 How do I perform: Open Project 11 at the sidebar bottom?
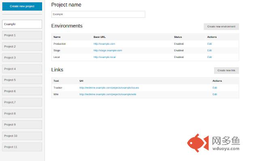pos(22,147)
